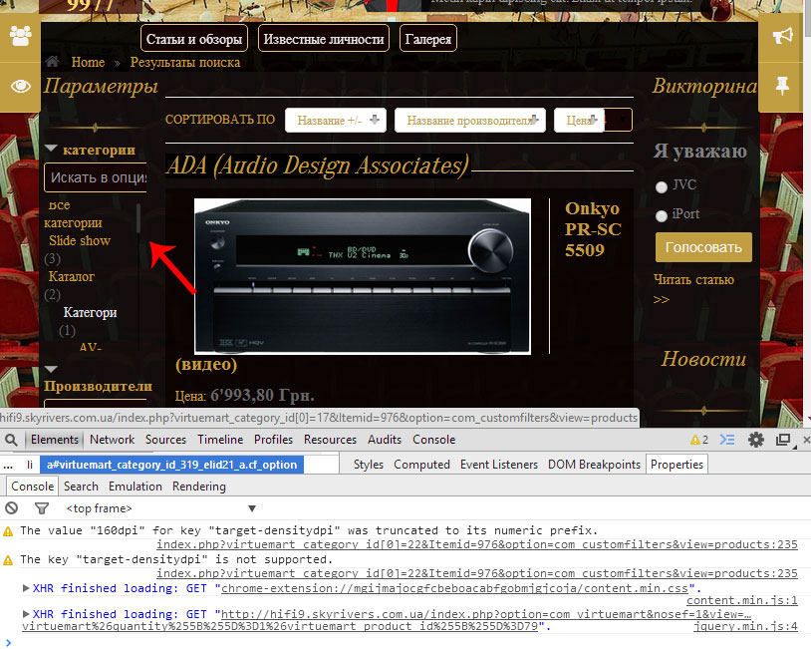The width and height of the screenshot is (811, 649).
Task: Click the console filter funnel icon
Action: coord(42,508)
